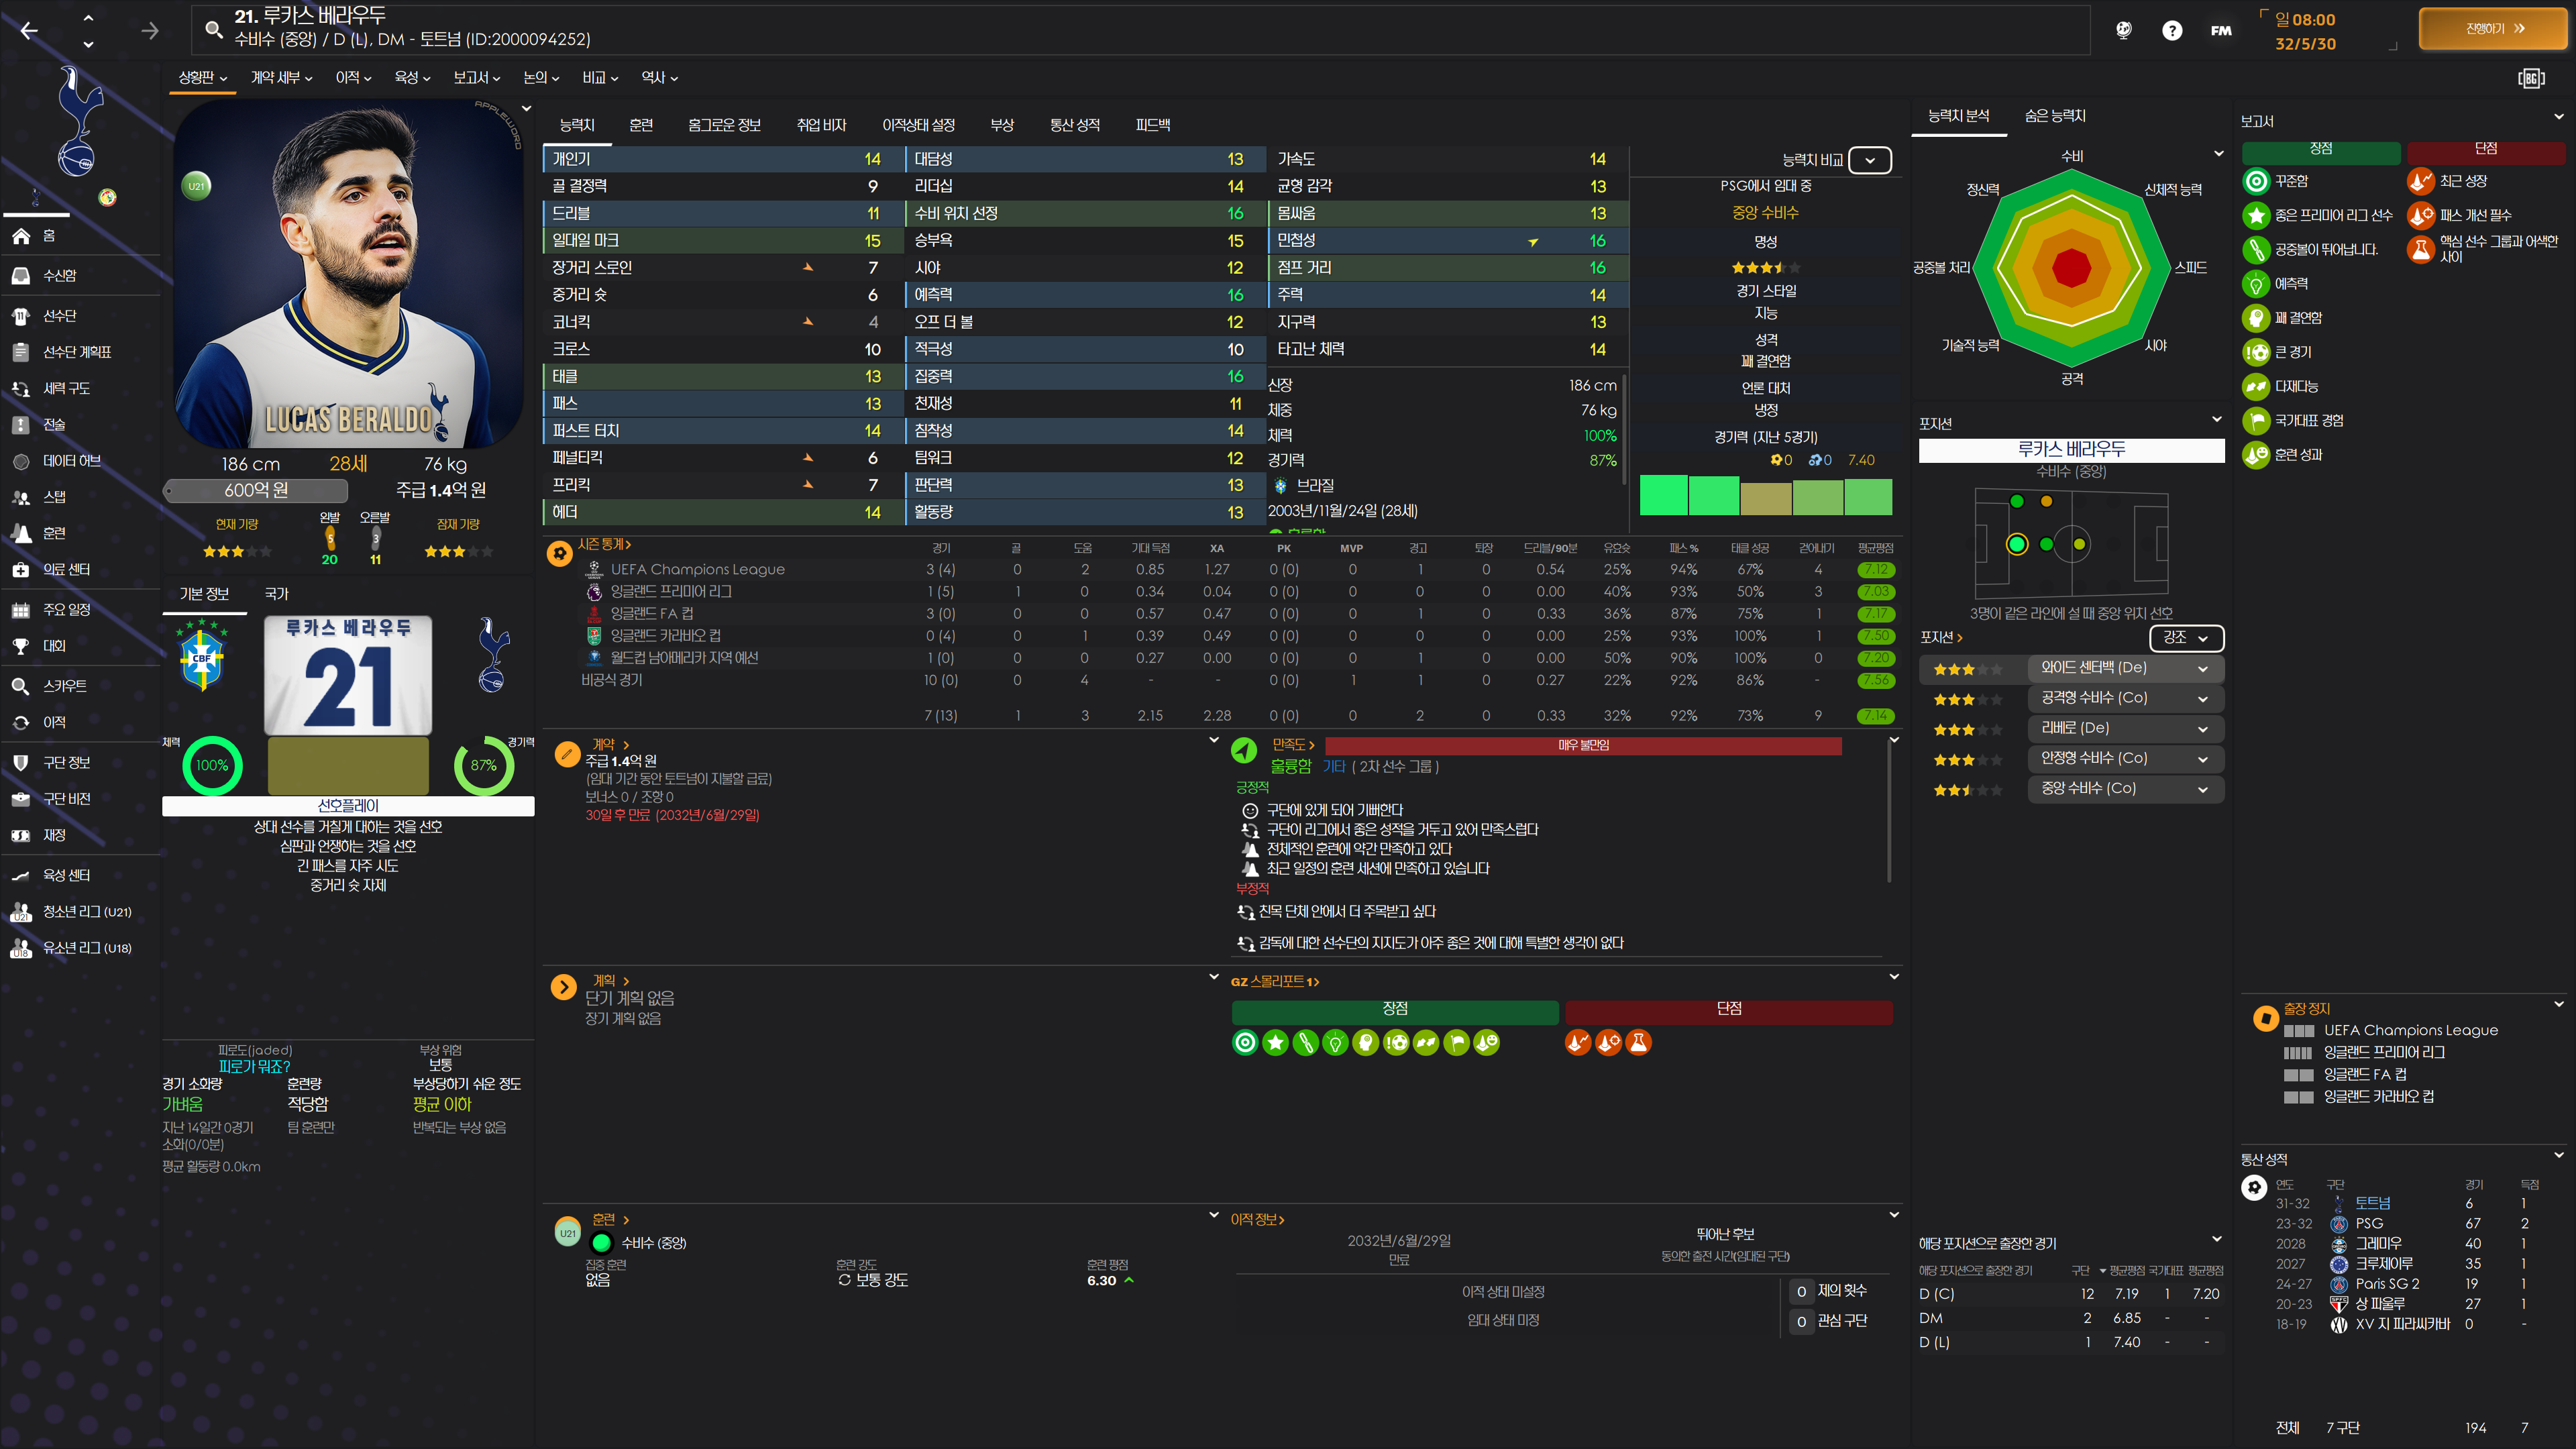Switch to the 국가 info tab
Viewport: 2576px width, 1449px height.
pyautogui.click(x=276, y=594)
